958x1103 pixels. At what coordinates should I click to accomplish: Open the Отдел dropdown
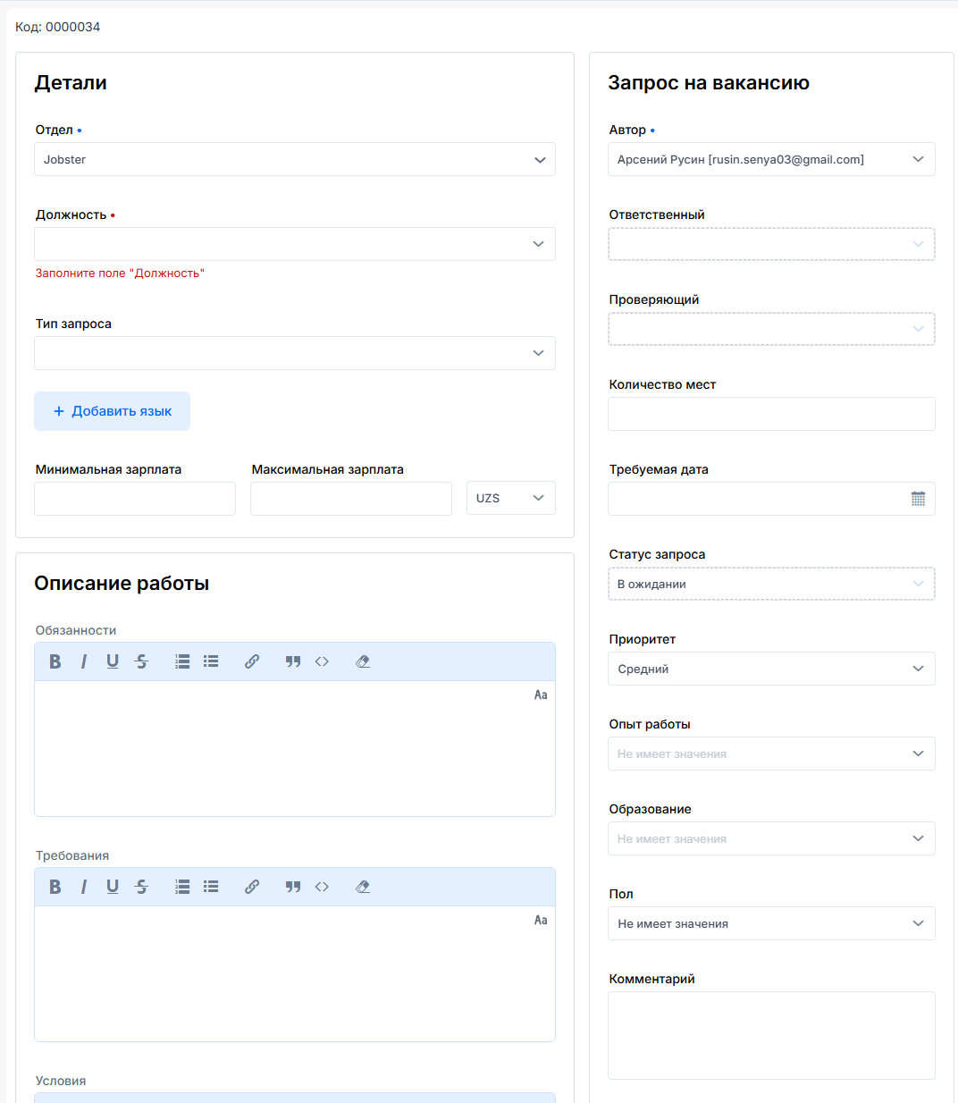(x=295, y=159)
